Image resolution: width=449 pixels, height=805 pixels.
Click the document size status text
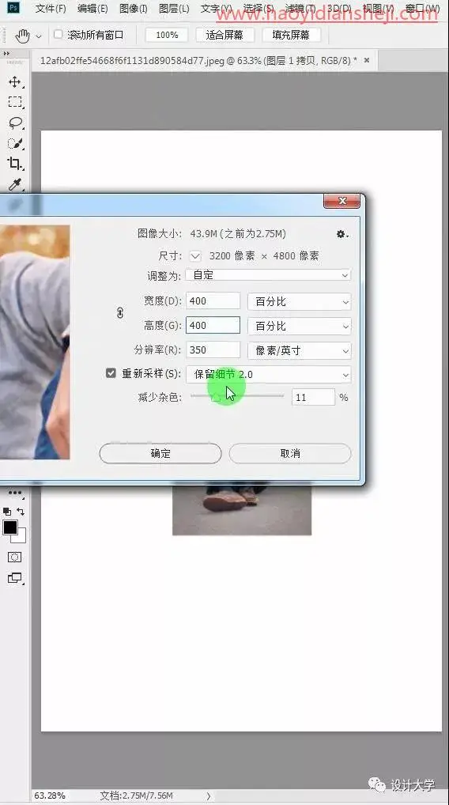click(x=137, y=796)
